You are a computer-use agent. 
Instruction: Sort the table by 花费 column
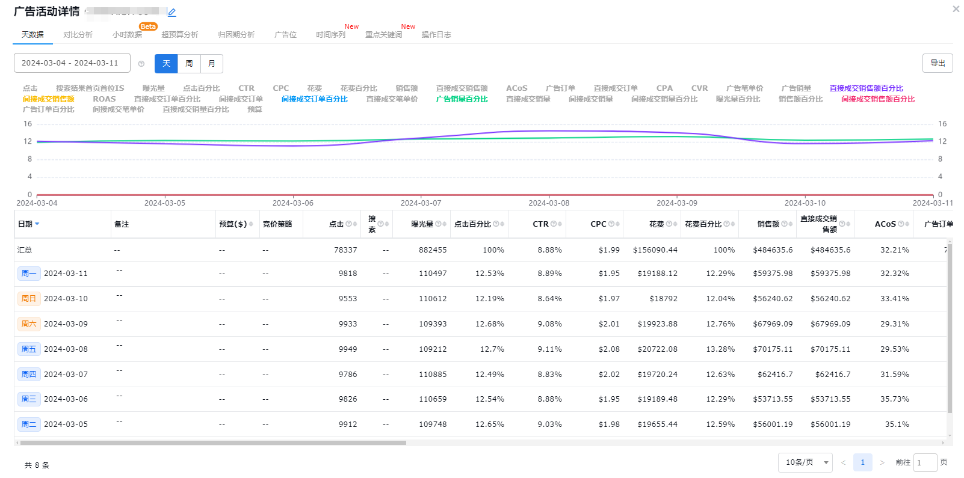pos(675,224)
